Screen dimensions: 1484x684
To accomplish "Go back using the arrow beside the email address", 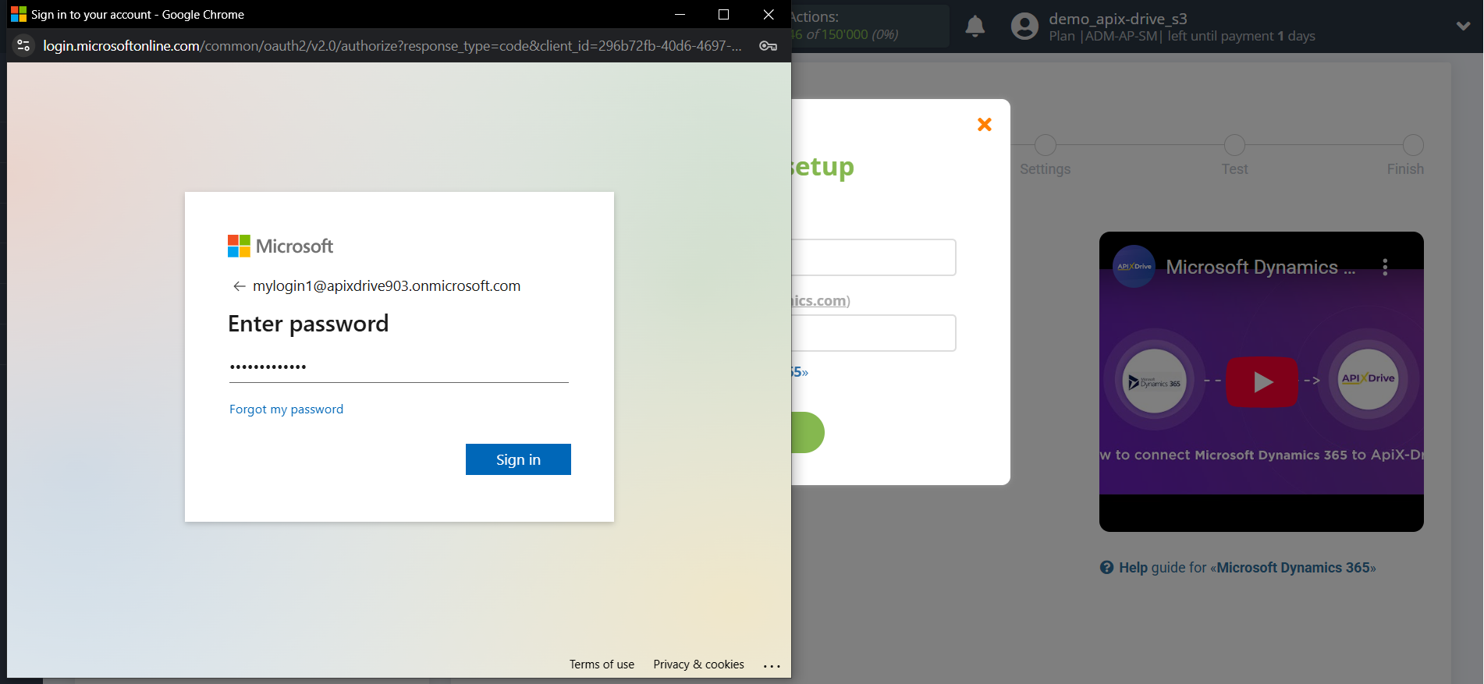I will click(x=239, y=286).
